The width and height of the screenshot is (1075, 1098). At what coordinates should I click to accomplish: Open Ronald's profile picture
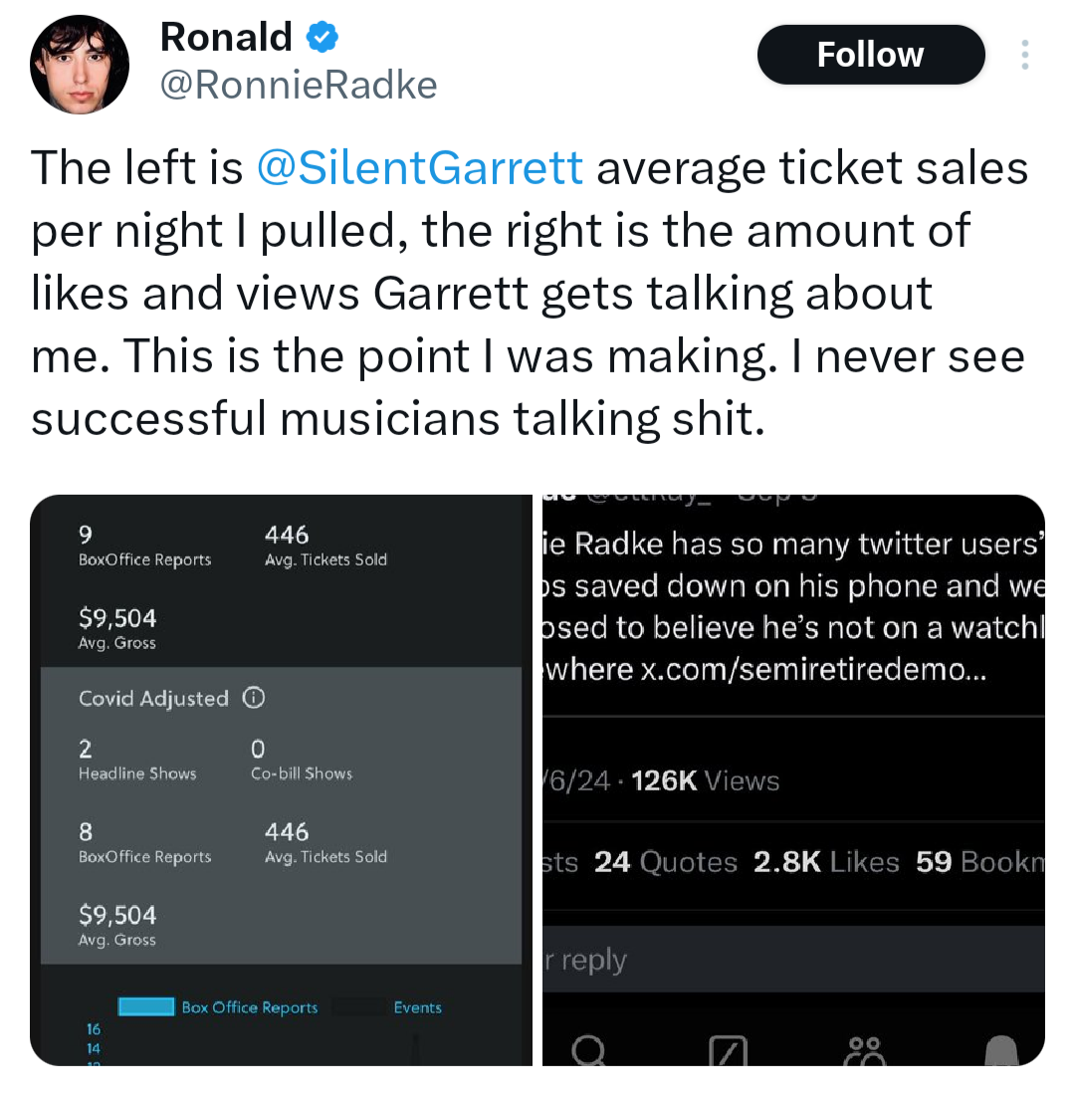coord(80,65)
